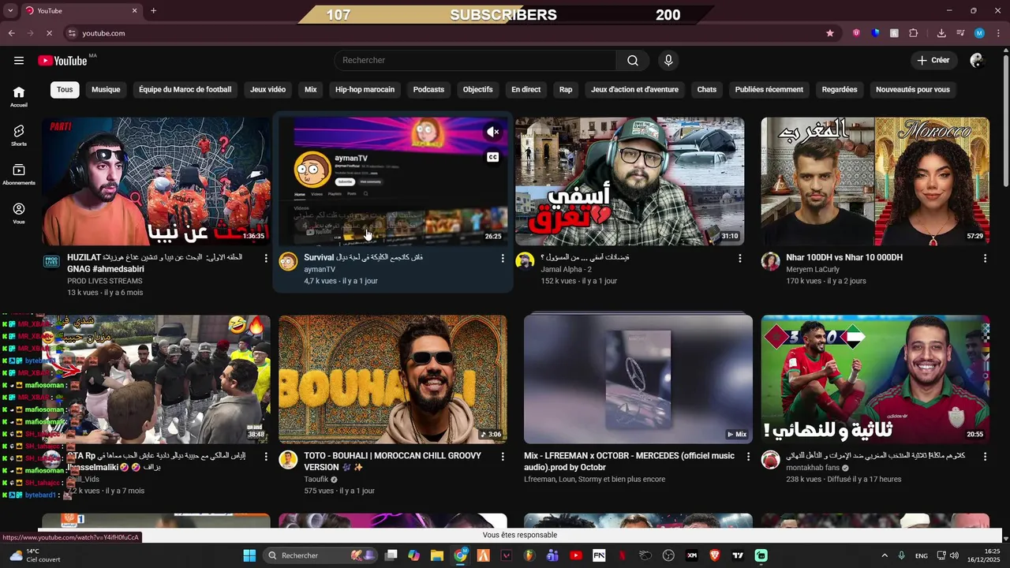Open the Vous section in sidebar
The image size is (1010, 568).
click(19, 213)
